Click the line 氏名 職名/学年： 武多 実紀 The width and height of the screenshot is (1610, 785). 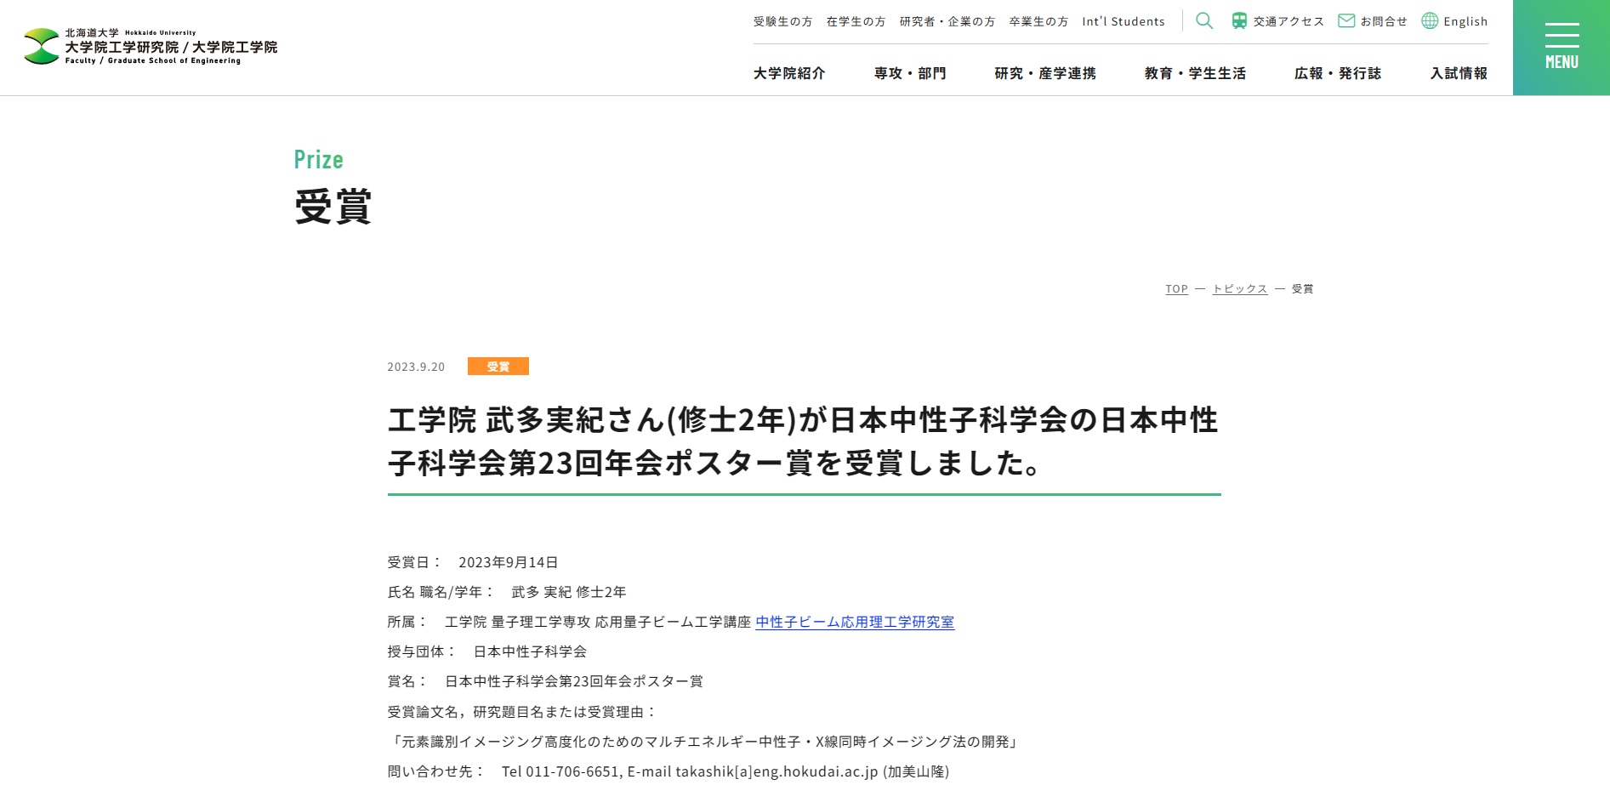507,592
